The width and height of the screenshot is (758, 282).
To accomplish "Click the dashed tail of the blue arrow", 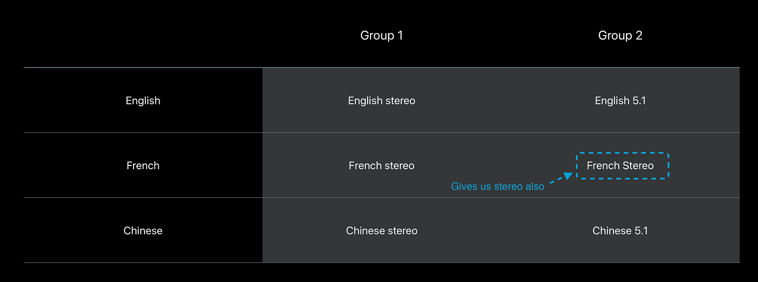I will tap(555, 181).
